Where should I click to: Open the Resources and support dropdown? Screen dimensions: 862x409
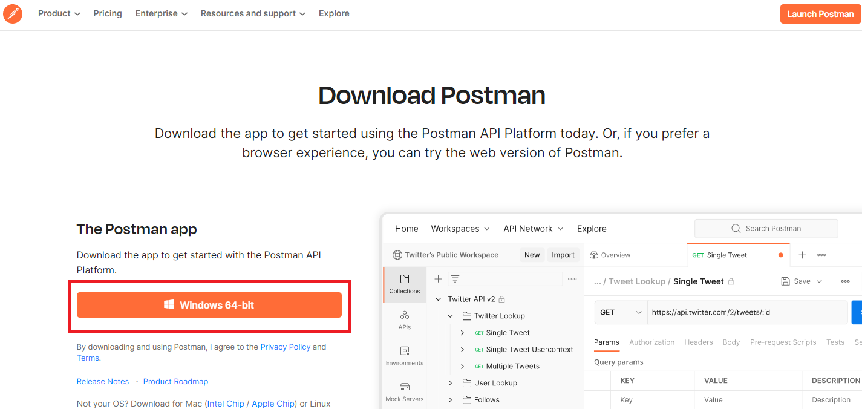(x=253, y=13)
